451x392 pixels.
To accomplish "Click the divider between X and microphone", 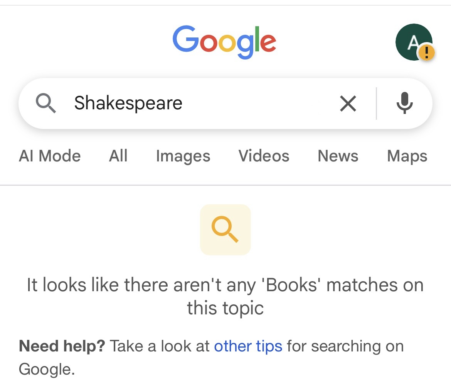I will (376, 104).
